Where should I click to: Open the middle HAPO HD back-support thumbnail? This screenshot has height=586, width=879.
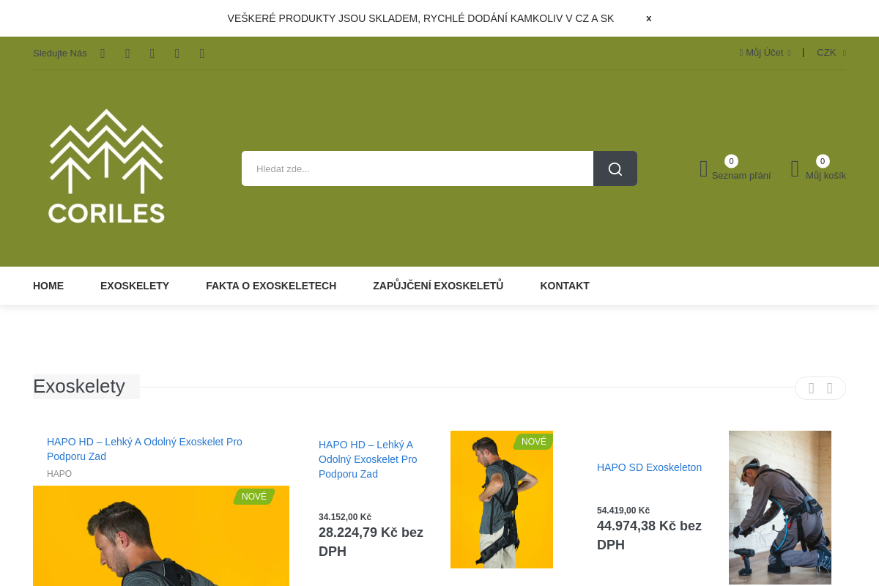[502, 500]
